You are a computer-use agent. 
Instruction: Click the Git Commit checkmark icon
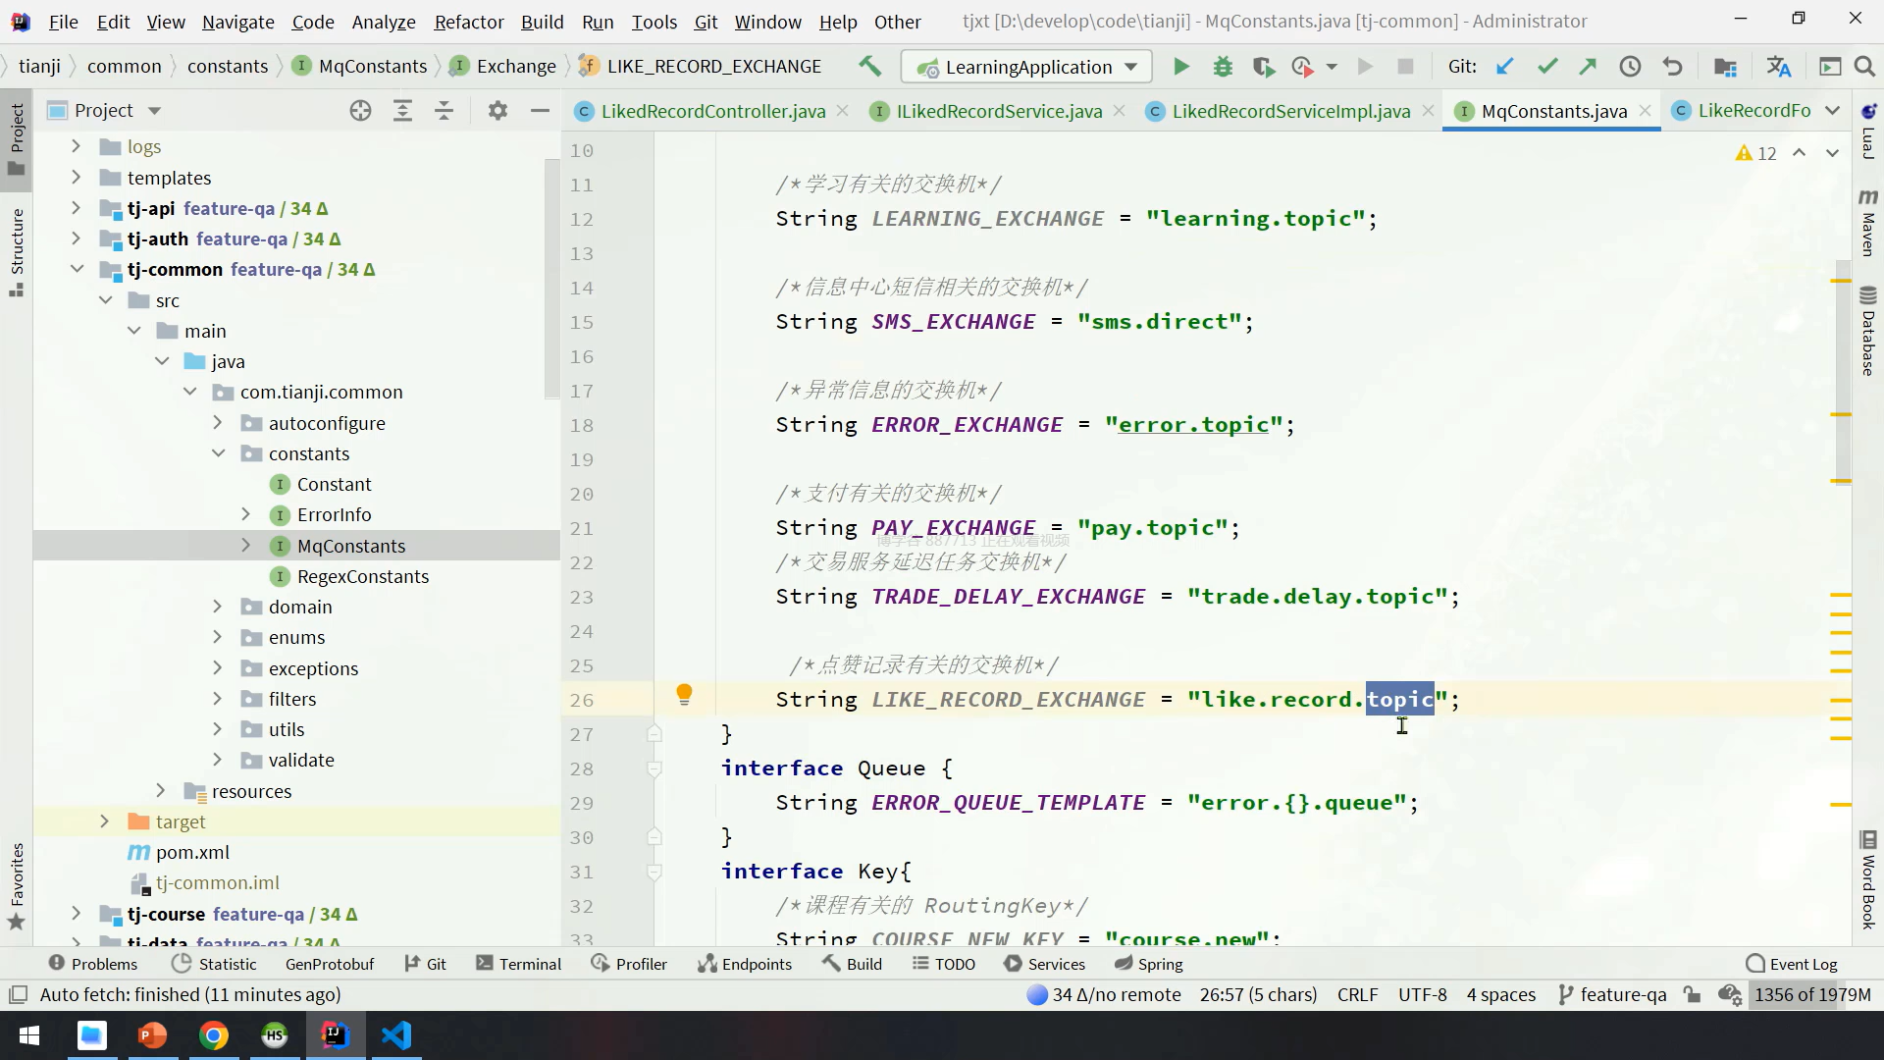click(x=1547, y=67)
